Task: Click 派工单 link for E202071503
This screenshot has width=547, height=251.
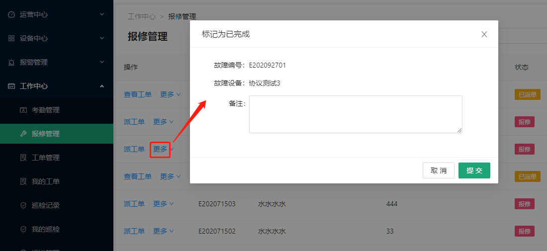Action: point(134,204)
